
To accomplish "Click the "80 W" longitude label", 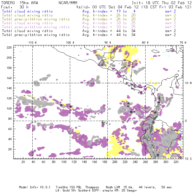I will click(145, 43).
